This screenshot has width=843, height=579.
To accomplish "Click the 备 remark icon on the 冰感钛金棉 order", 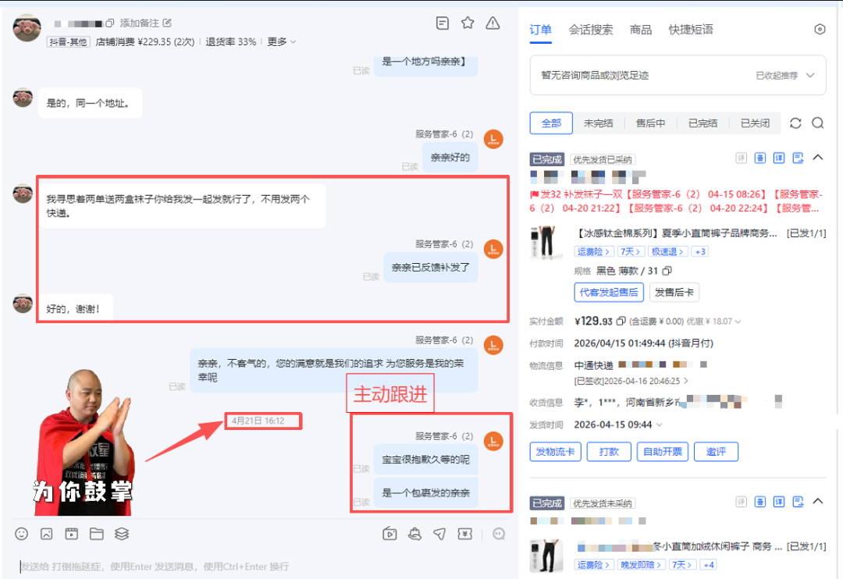I will click(759, 158).
